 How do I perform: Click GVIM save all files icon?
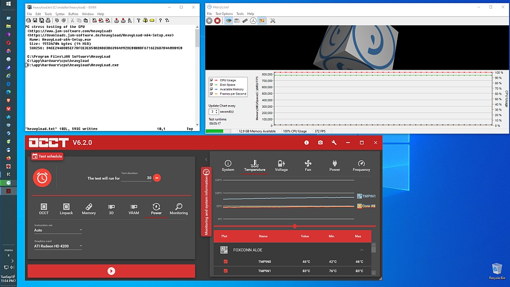[x=42, y=20]
